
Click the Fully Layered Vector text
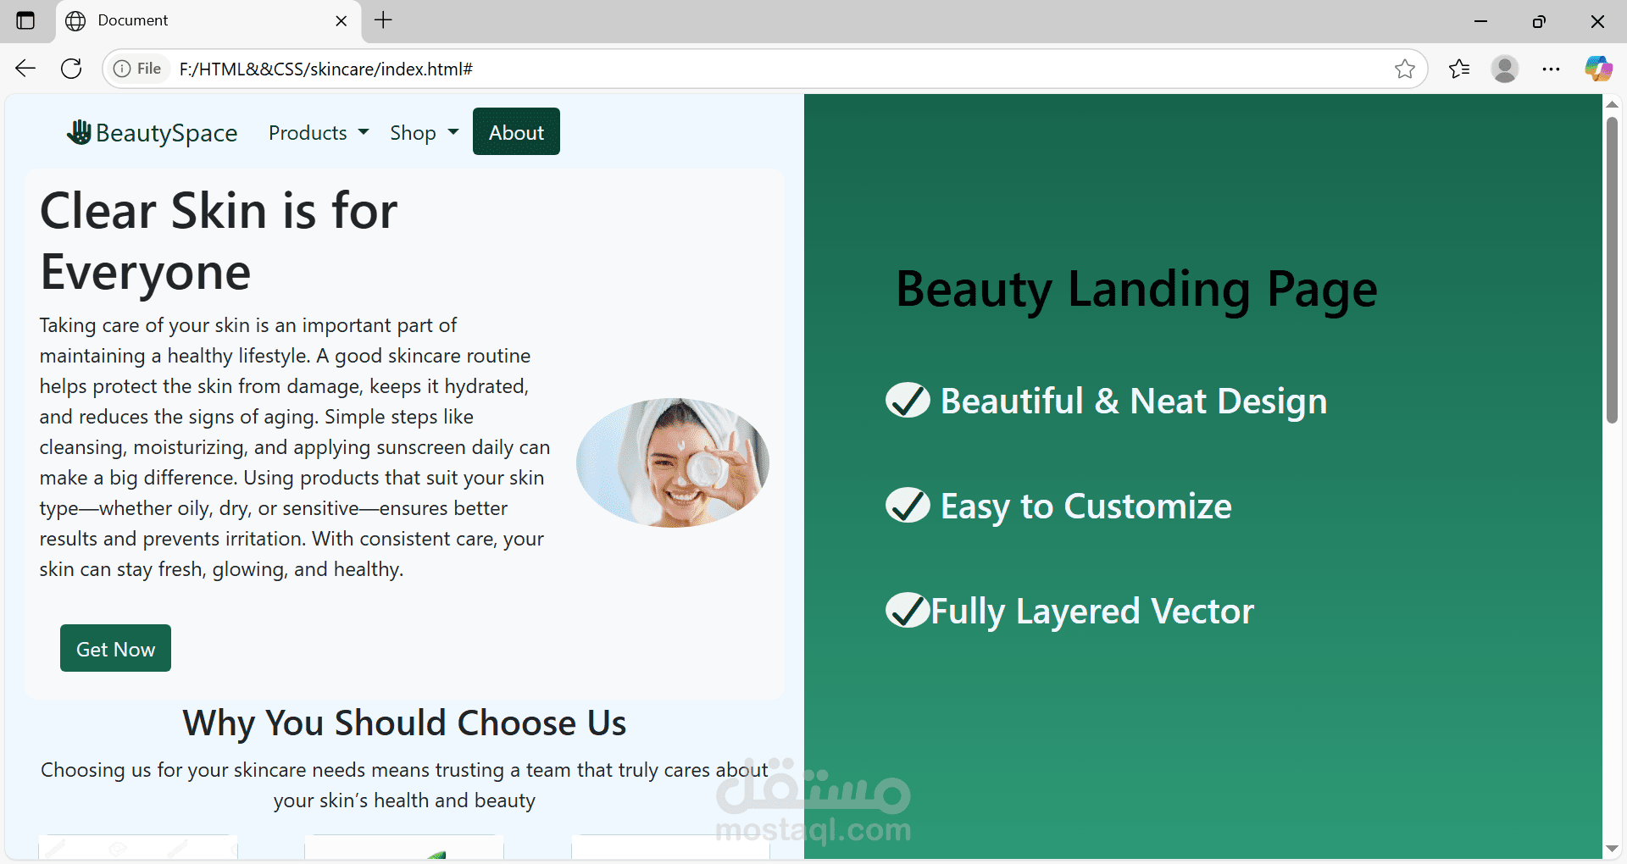pyautogui.click(x=1092, y=611)
